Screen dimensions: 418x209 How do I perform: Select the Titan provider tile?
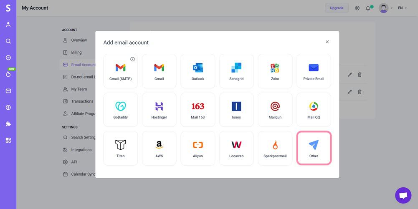120,148
